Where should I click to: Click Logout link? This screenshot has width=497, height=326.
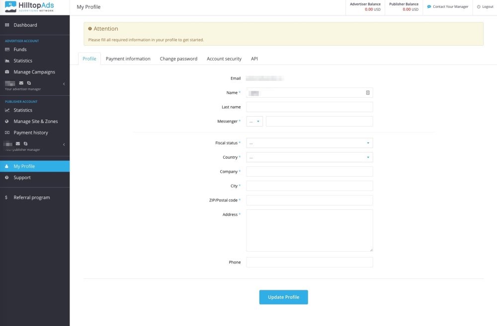485,6
